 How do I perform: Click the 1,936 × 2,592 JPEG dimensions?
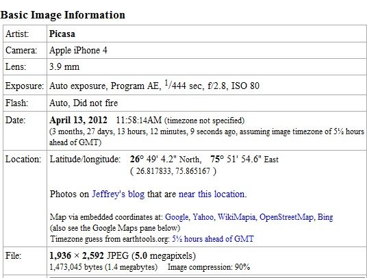point(89,255)
